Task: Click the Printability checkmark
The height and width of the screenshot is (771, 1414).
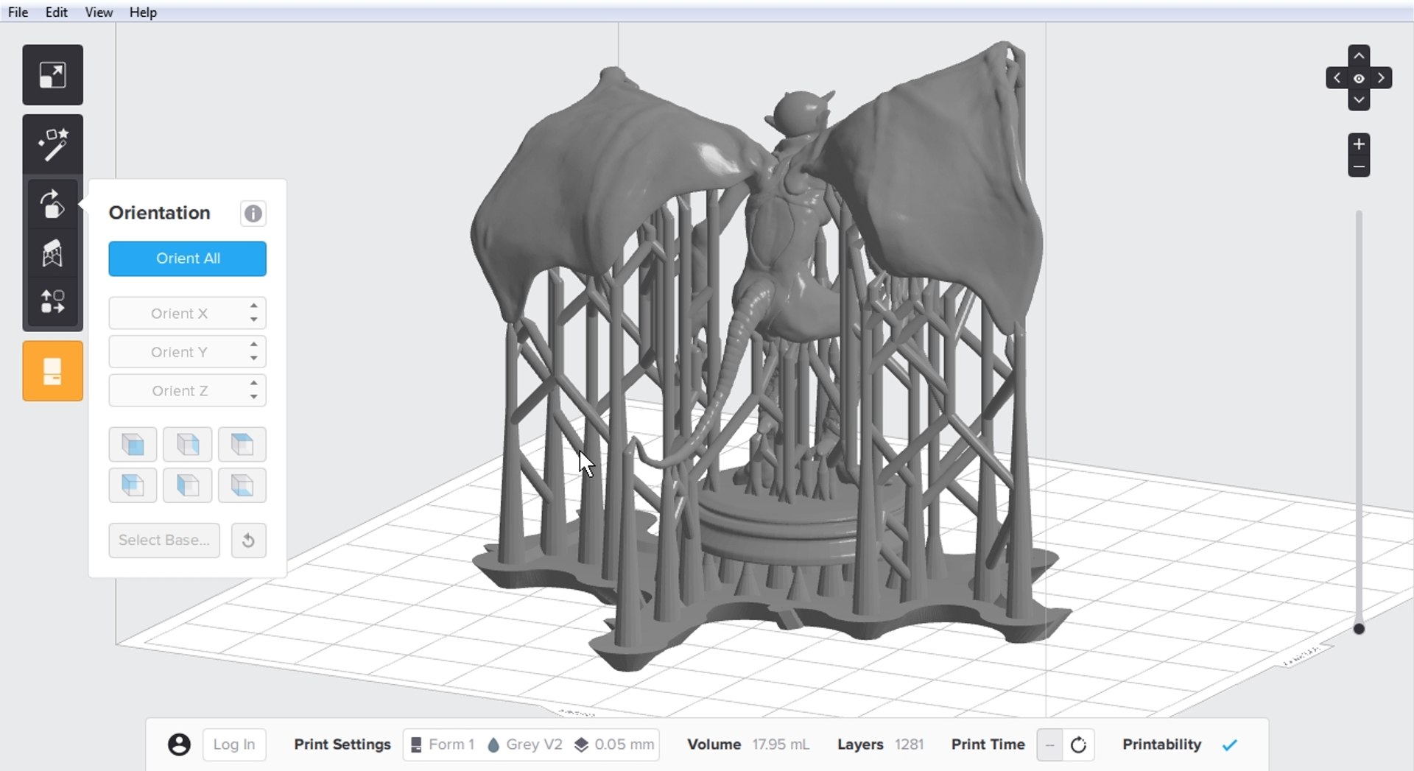Action: 1230,745
